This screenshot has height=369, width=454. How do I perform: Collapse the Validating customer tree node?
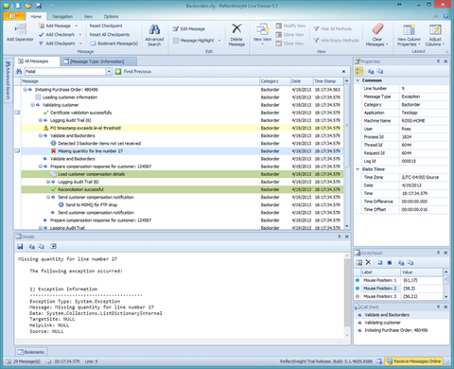click(x=32, y=105)
